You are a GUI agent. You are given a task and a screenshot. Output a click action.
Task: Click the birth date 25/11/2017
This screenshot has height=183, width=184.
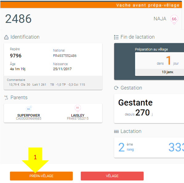click(x=62, y=69)
